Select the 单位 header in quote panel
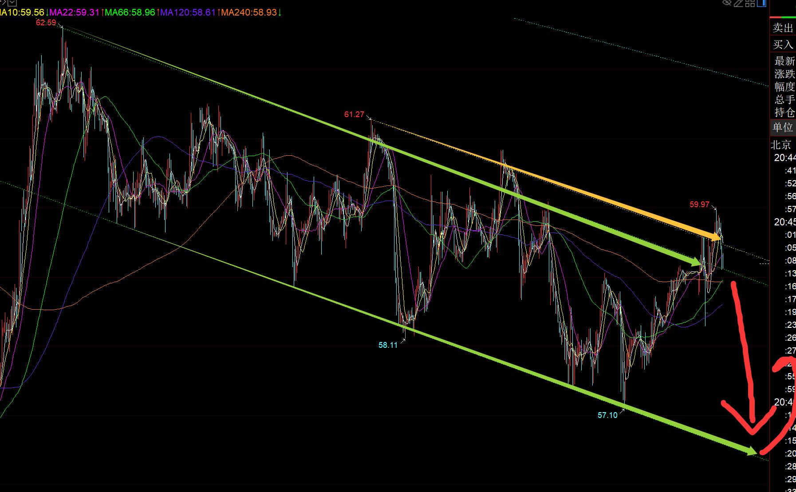Screen dimensions: 796x492 pyautogui.click(x=783, y=127)
